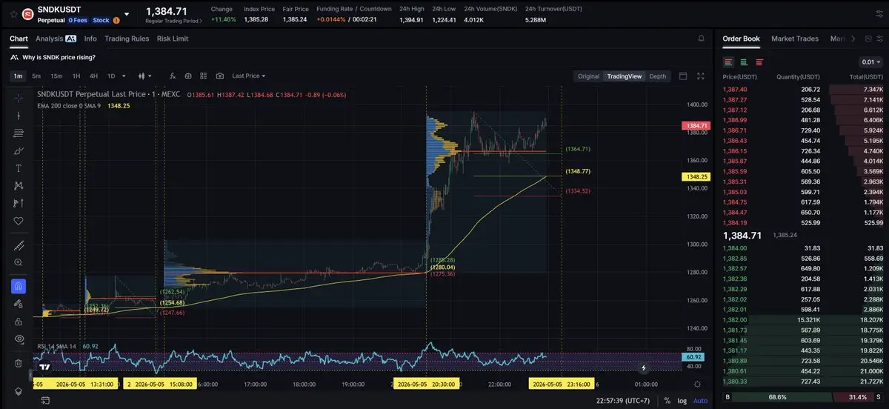The height and width of the screenshot is (409, 889).
Task: Open the Info tab
Action: (x=90, y=39)
